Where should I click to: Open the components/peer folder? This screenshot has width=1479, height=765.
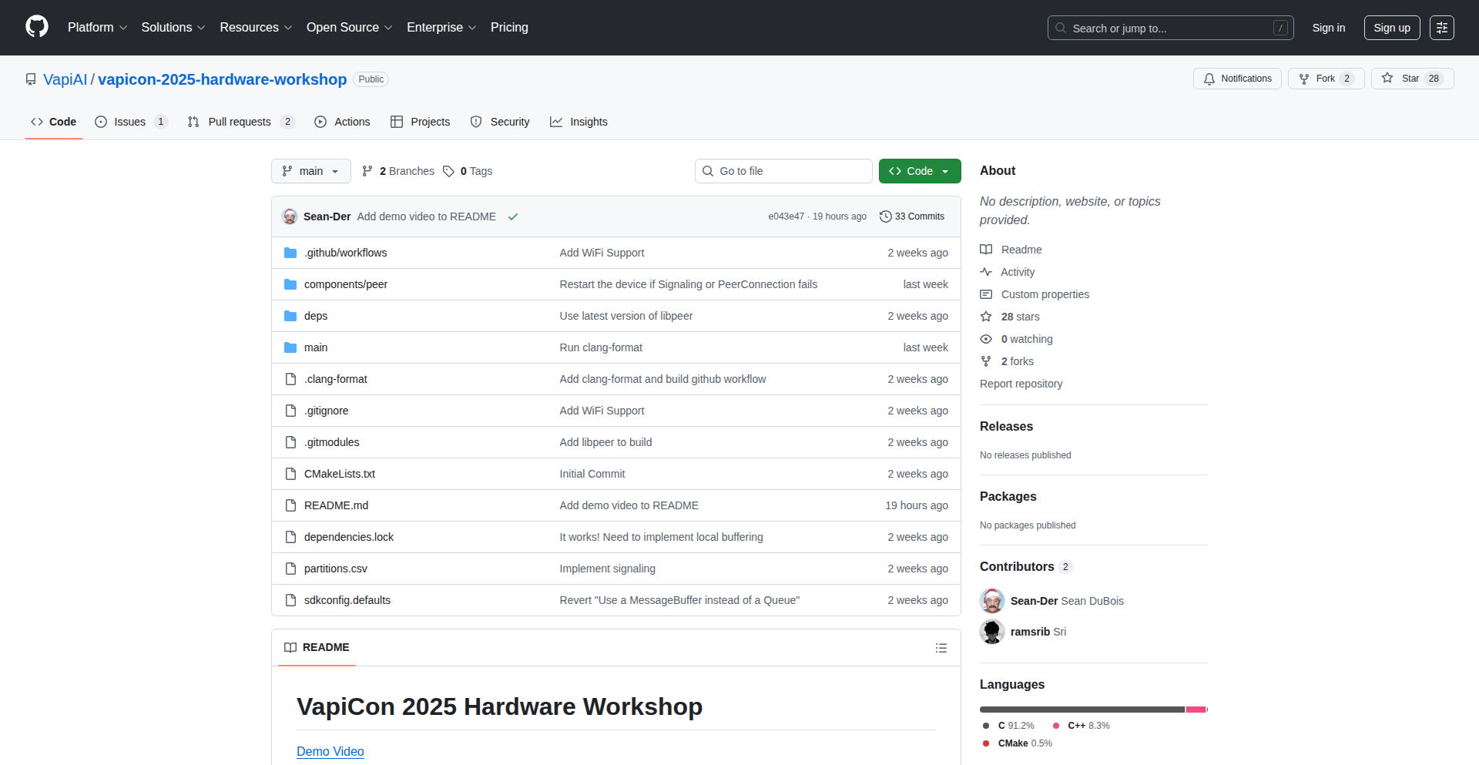pyautogui.click(x=345, y=284)
